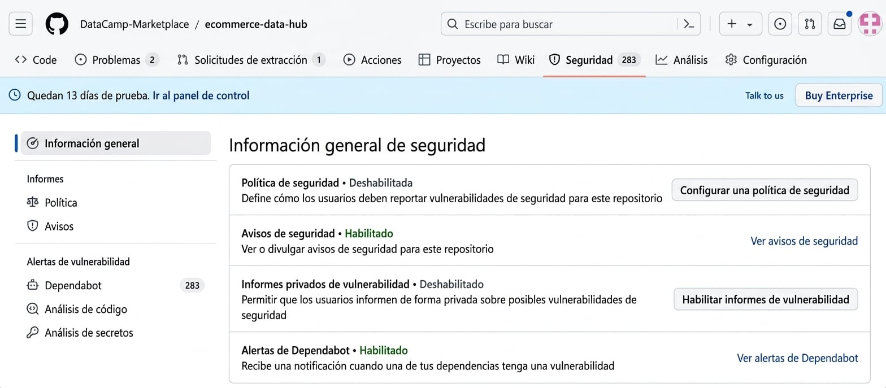The height and width of the screenshot is (388, 886).
Task: Open the issues circle icon in header
Action: (780, 24)
